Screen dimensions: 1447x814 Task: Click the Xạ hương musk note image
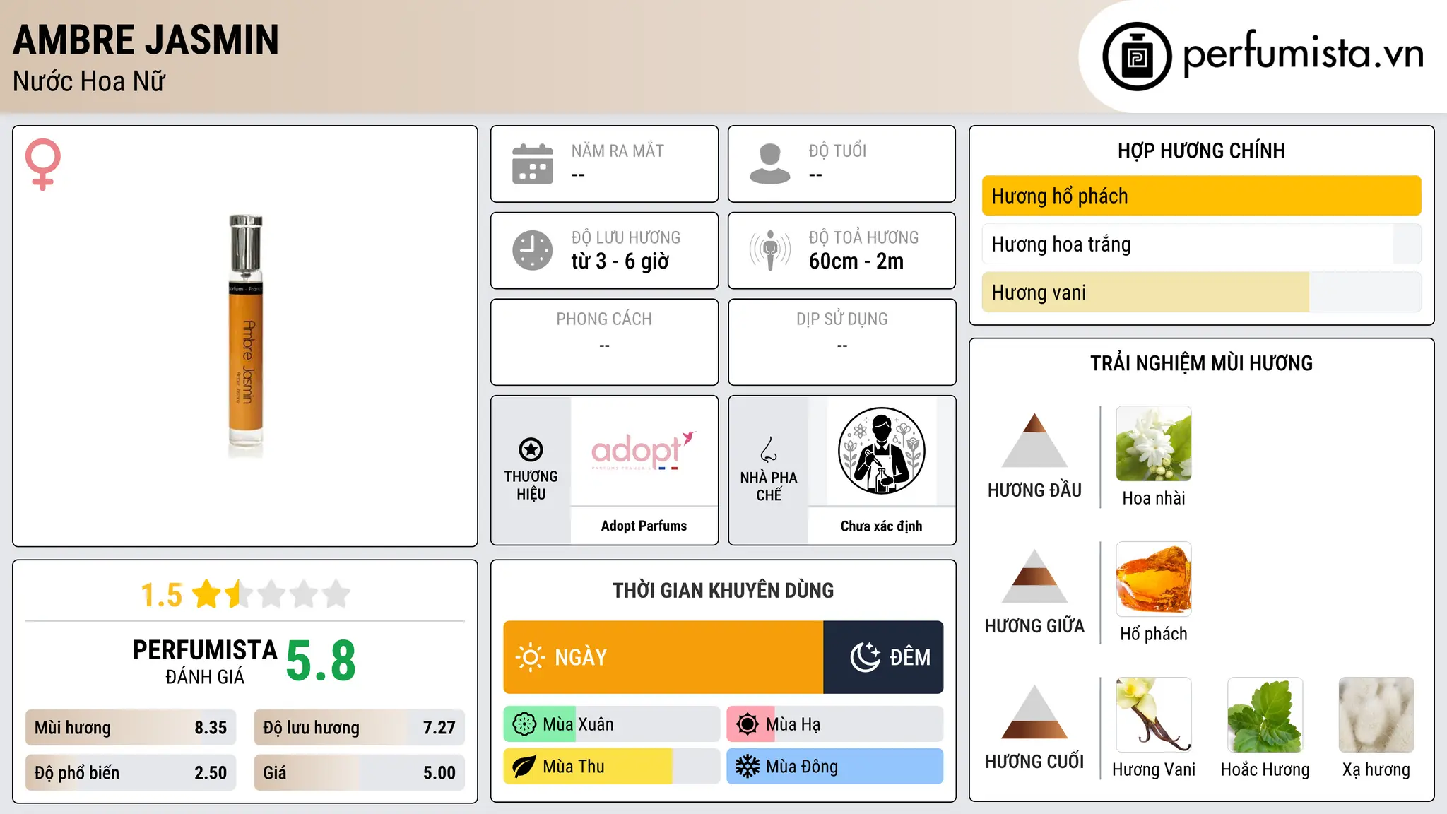tap(1376, 715)
